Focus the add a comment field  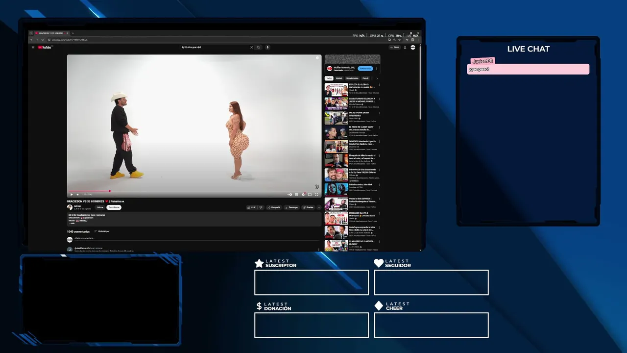coord(196,238)
